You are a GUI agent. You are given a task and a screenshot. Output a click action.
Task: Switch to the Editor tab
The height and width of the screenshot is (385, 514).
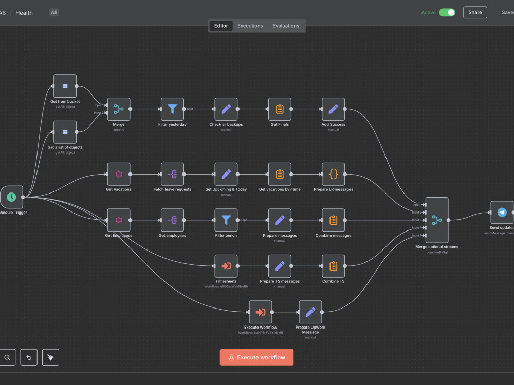pyautogui.click(x=221, y=26)
